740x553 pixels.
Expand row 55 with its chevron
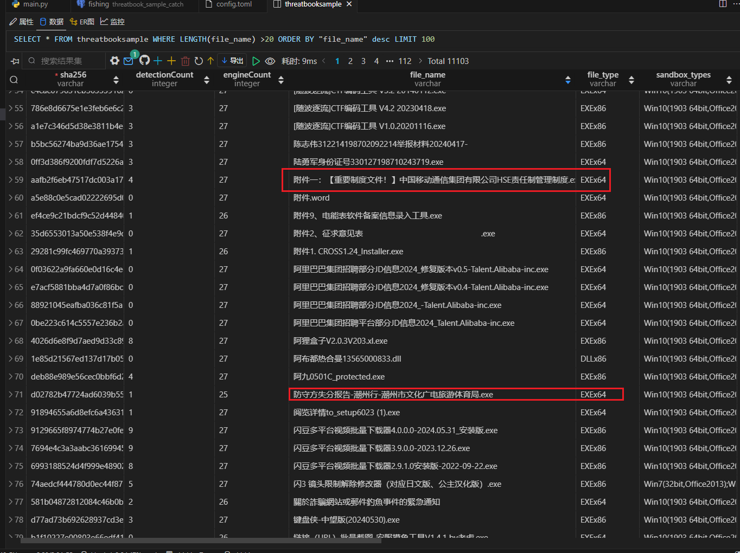[x=10, y=108]
